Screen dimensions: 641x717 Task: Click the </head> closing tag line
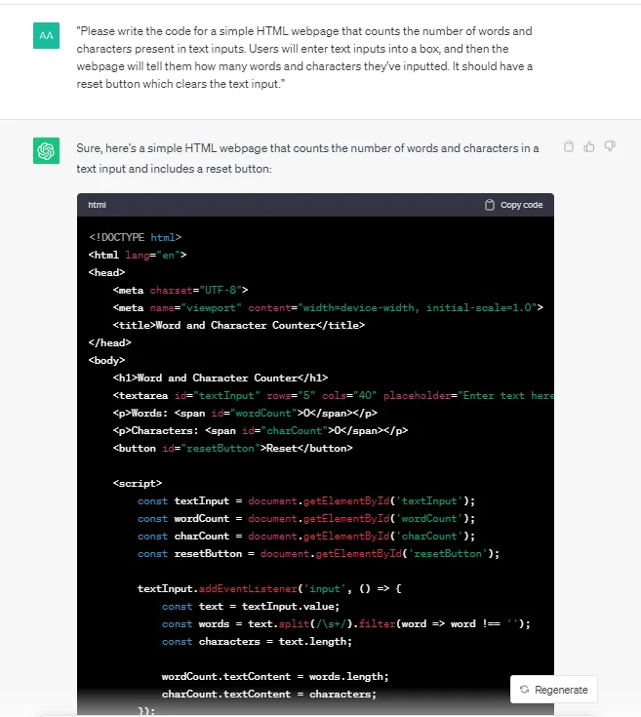click(x=109, y=342)
